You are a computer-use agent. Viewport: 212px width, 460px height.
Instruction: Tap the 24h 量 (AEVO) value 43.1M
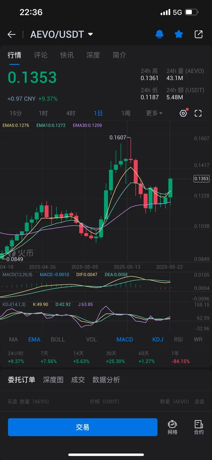tap(175, 78)
